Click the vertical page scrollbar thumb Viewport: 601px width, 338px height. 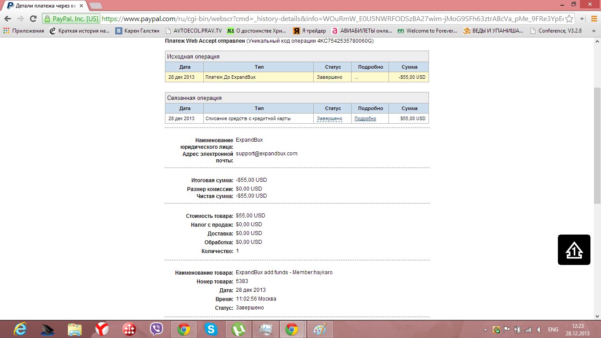[x=597, y=145]
